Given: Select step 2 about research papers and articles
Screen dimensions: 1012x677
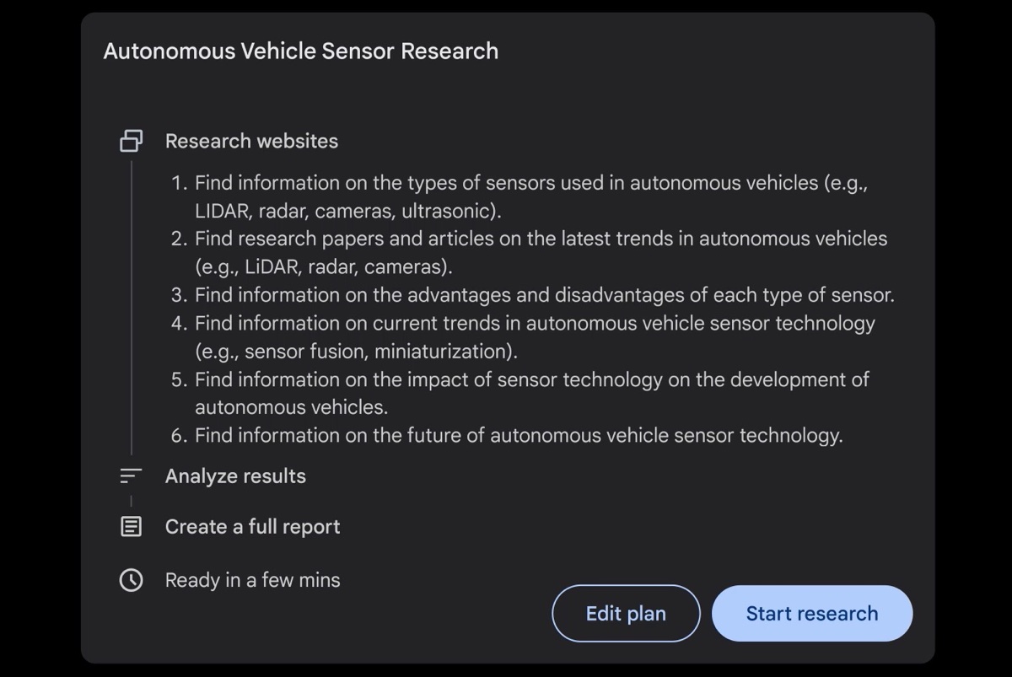Looking at the screenshot, I should click(x=540, y=252).
